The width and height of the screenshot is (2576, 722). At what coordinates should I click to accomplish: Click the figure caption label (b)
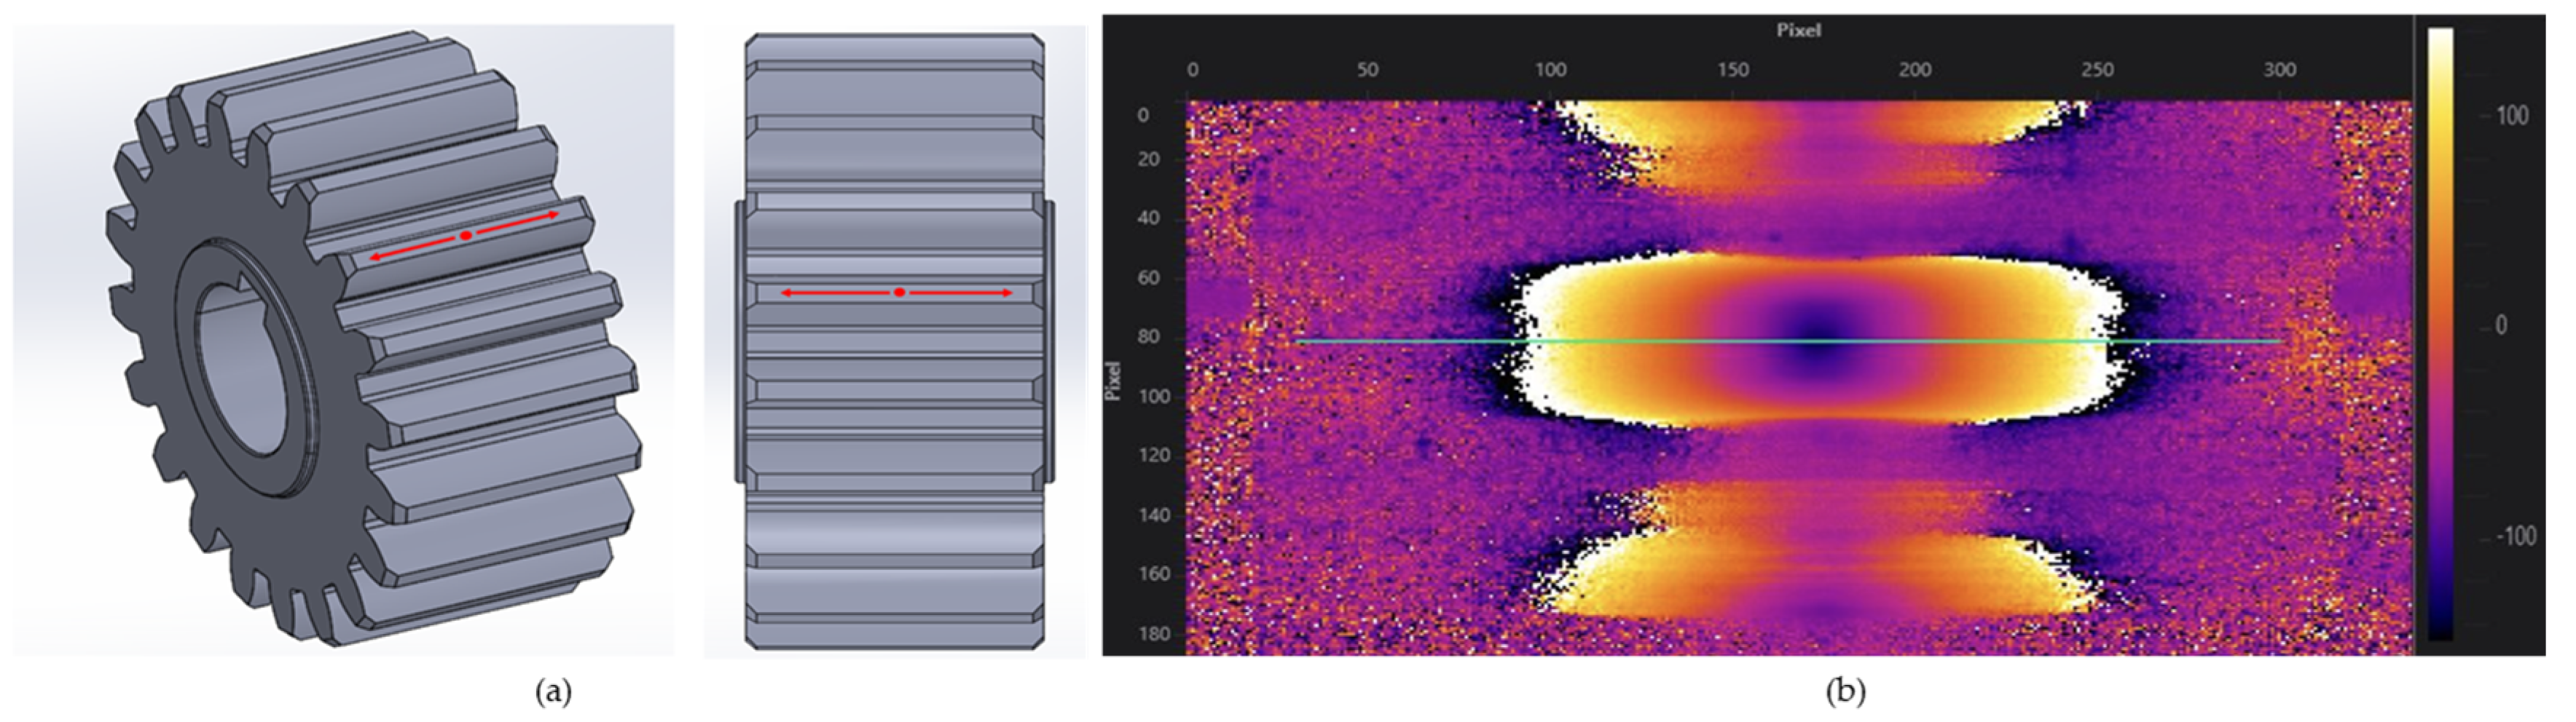coord(1845,691)
